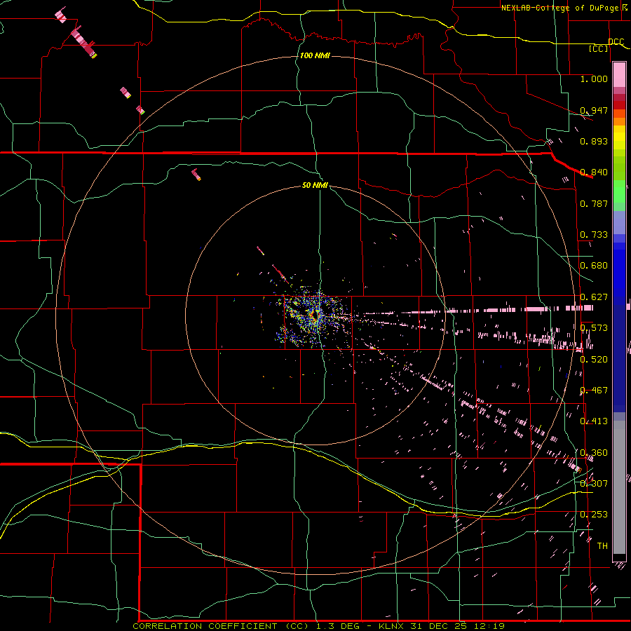Screen dimensions: 631x631
Task: Pick the gray segment near the color bar bottom
Action: coord(619,487)
